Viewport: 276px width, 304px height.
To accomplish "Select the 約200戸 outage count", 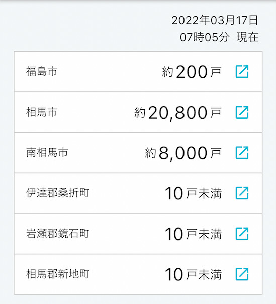I will 192,72.
